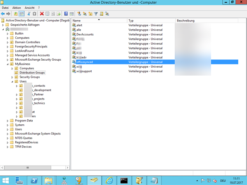Click the Export list toolbar icon
This screenshot has width=247, height=185.
click(x=59, y=14)
